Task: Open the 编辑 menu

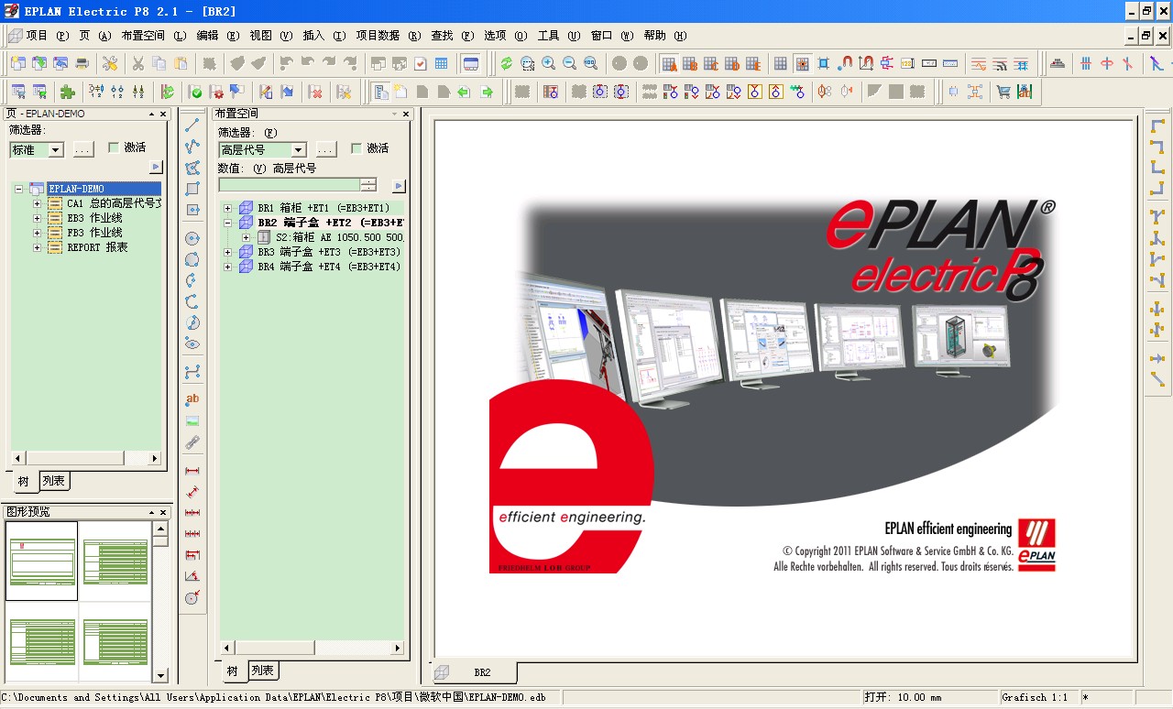Action: coord(218,36)
